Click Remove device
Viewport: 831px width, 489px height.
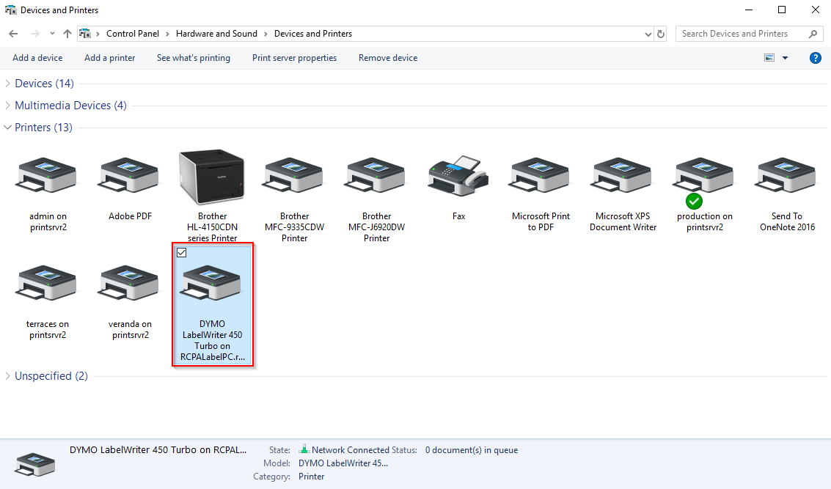(x=388, y=58)
